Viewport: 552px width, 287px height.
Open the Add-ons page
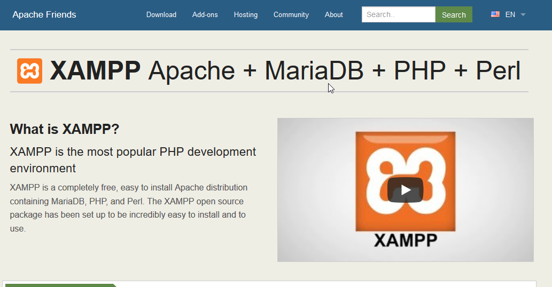tap(205, 15)
